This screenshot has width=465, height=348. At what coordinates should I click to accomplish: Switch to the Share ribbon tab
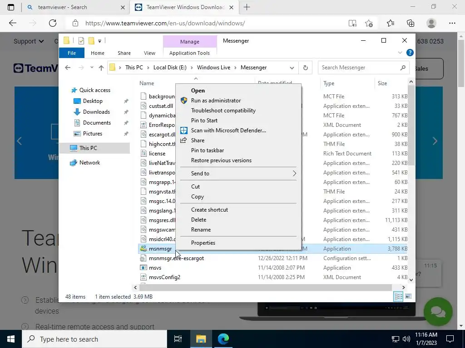coord(124,53)
